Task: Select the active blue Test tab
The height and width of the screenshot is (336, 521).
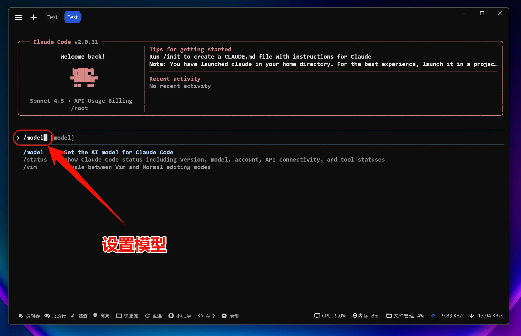Action: pyautogui.click(x=72, y=17)
